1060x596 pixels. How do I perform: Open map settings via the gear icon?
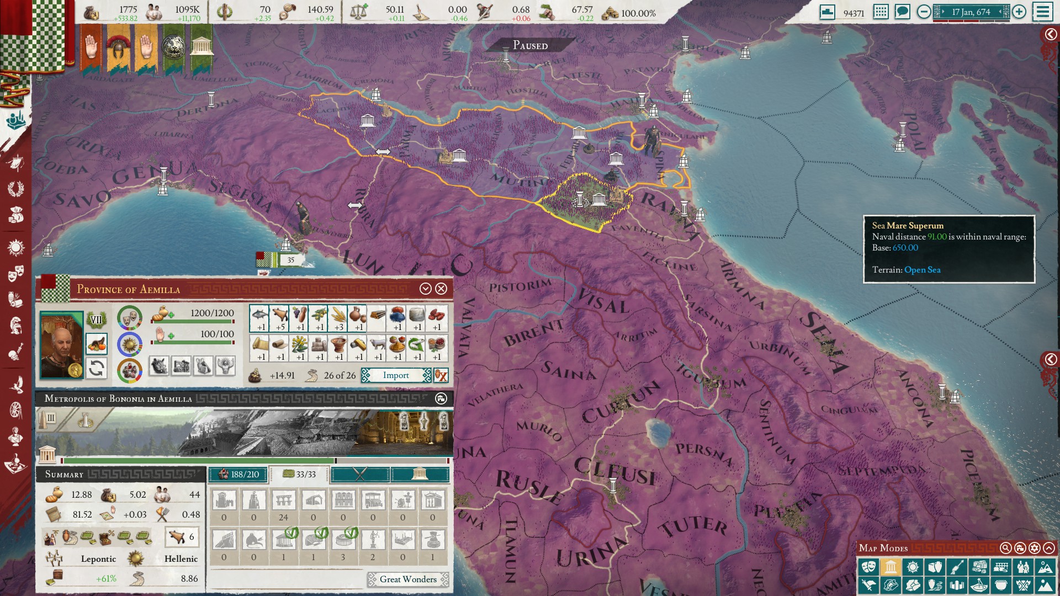tap(1035, 548)
